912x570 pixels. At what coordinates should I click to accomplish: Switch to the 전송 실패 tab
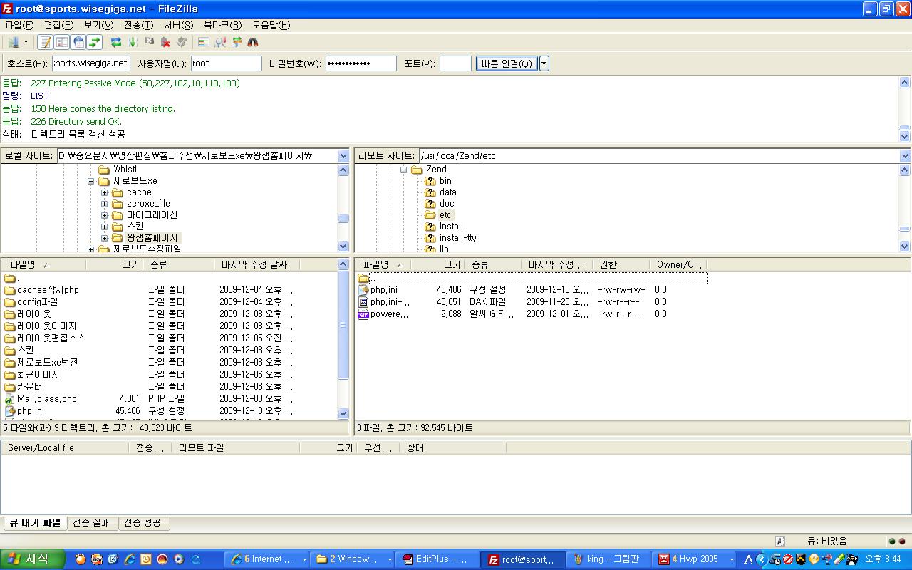pyautogui.click(x=92, y=522)
